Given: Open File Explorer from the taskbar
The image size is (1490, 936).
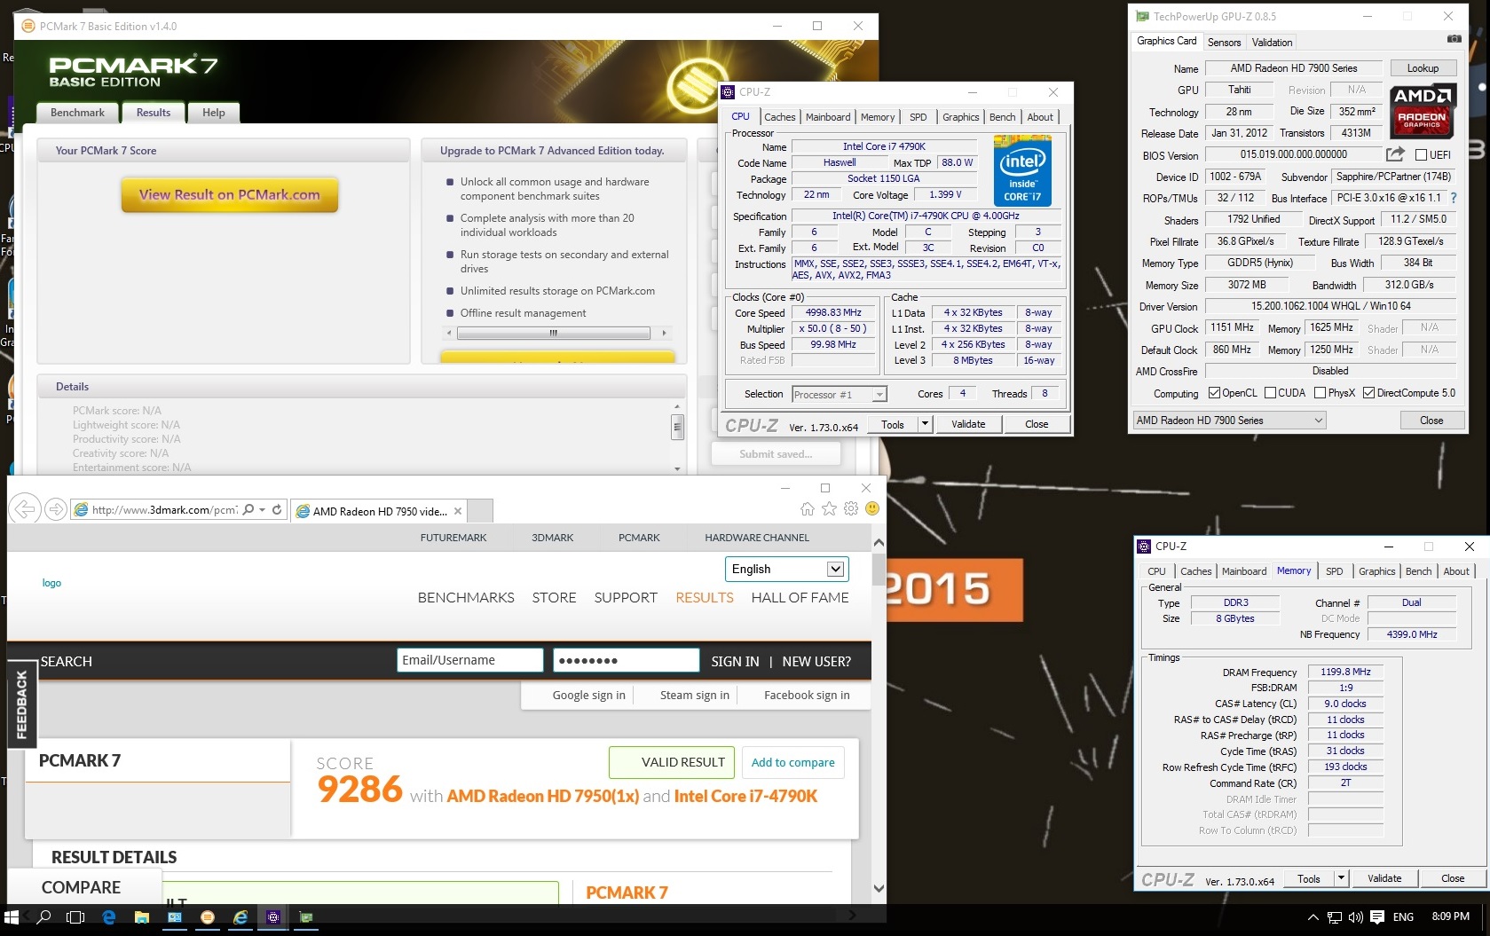Looking at the screenshot, I should 141,917.
